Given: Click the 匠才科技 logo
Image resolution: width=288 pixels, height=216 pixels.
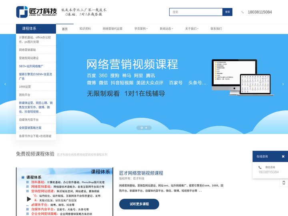Looking at the screenshot, I should pyautogui.click(x=36, y=12).
